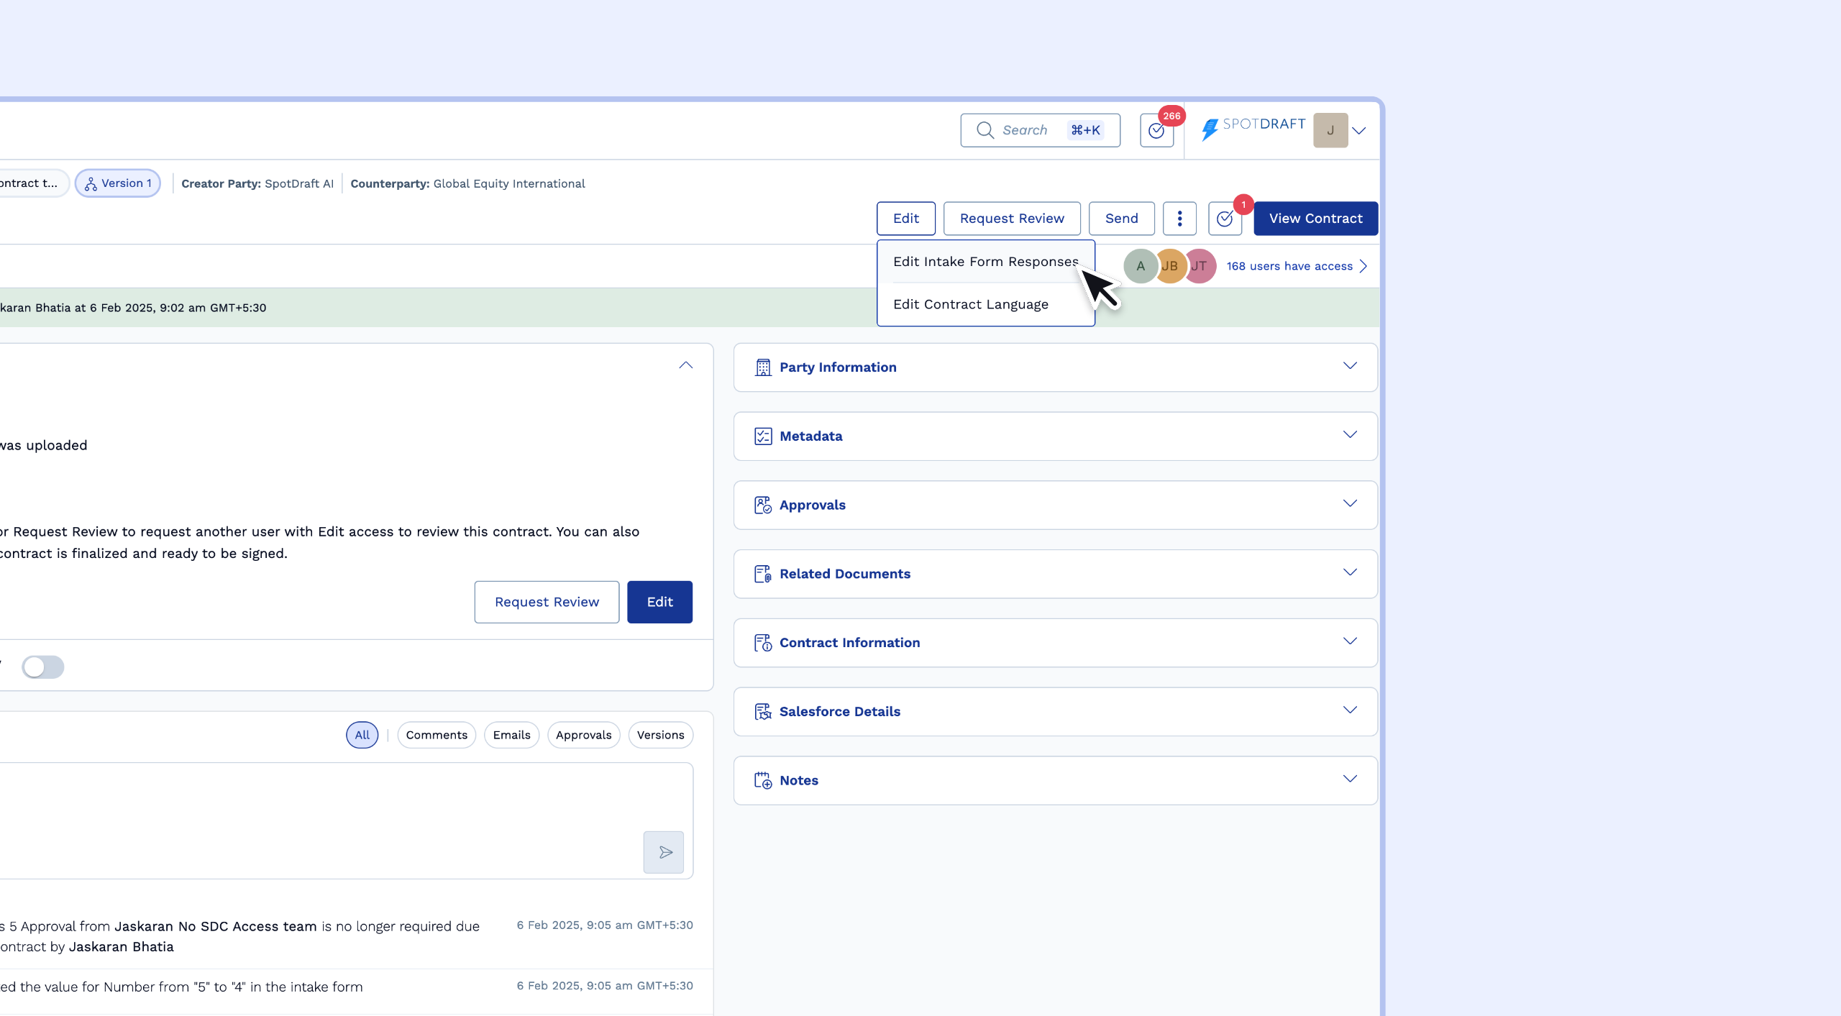1841x1016 pixels.
Task: Click the JB user avatar
Action: [1169, 266]
